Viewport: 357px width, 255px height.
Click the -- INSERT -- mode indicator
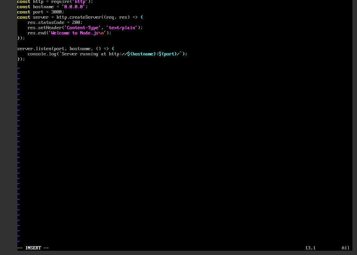[x=33, y=248]
